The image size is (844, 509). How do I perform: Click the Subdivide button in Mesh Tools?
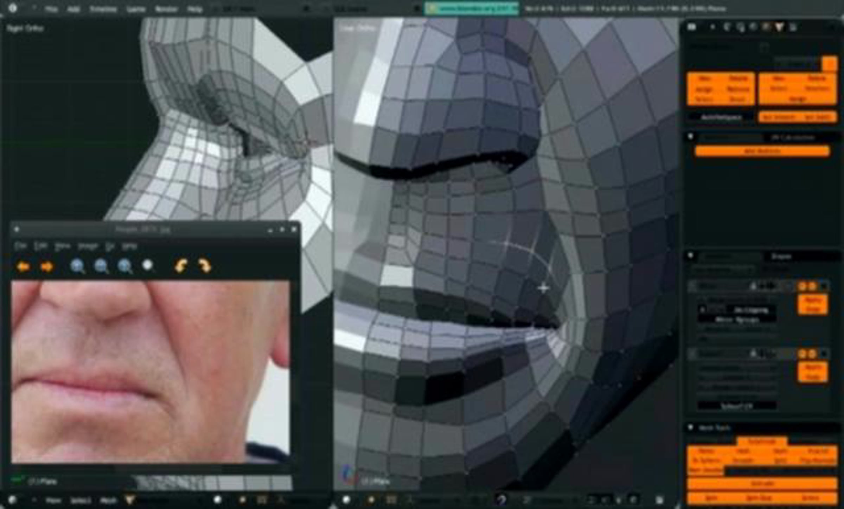pos(762,441)
